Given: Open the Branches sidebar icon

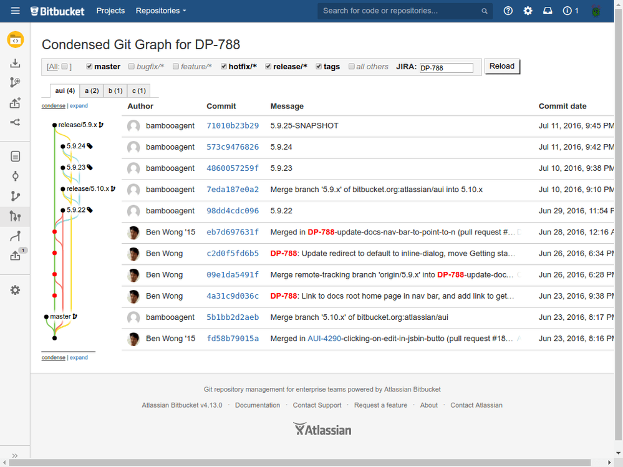Looking at the screenshot, I should 15,196.
